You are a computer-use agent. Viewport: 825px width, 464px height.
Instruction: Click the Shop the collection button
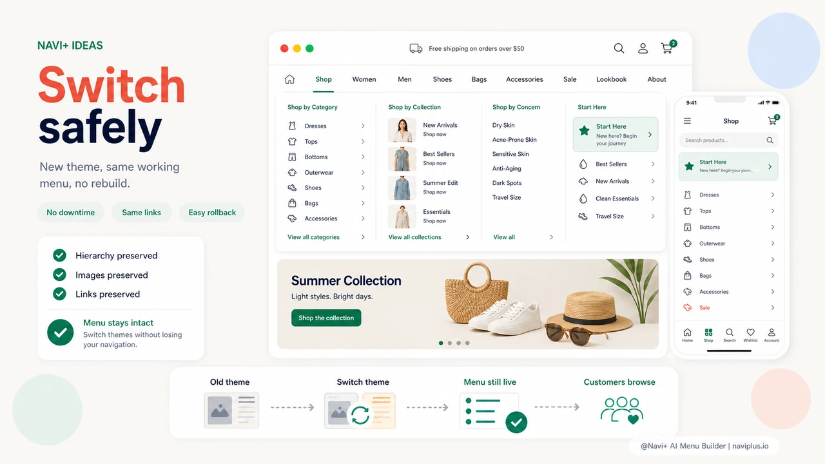pos(326,318)
